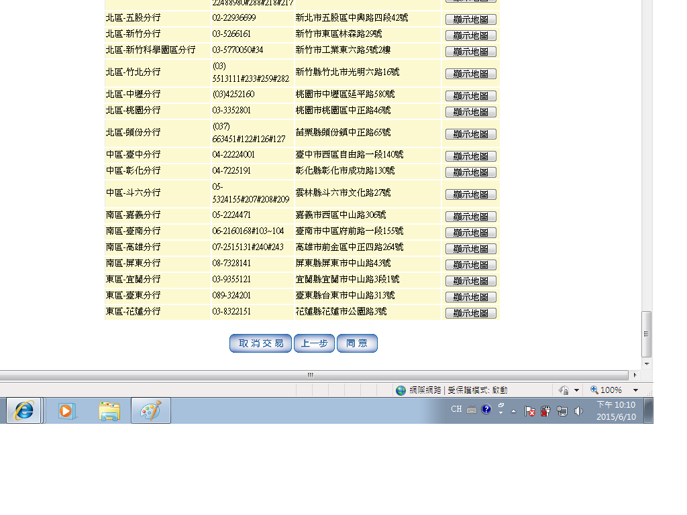Show map for 南區-屏東分行
This screenshot has height=515, width=687.
(470, 265)
